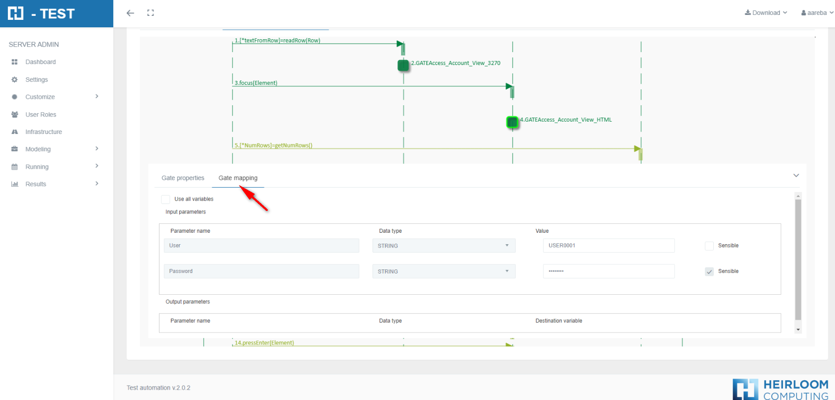Select the GATEAccess_Account_View_HTML gate node

pos(512,122)
